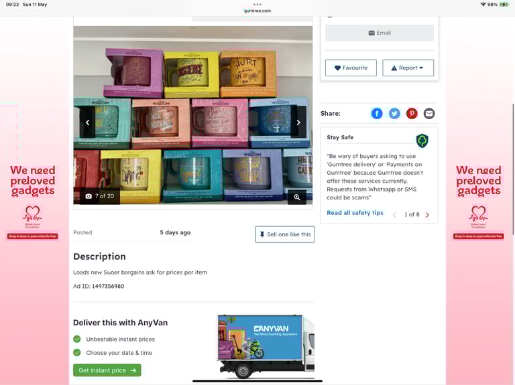Zoom into the photo using the magnifier icon
Viewport: 515px width, 385px height.
point(297,197)
